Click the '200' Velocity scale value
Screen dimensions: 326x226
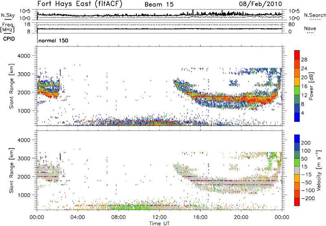click(x=306, y=143)
